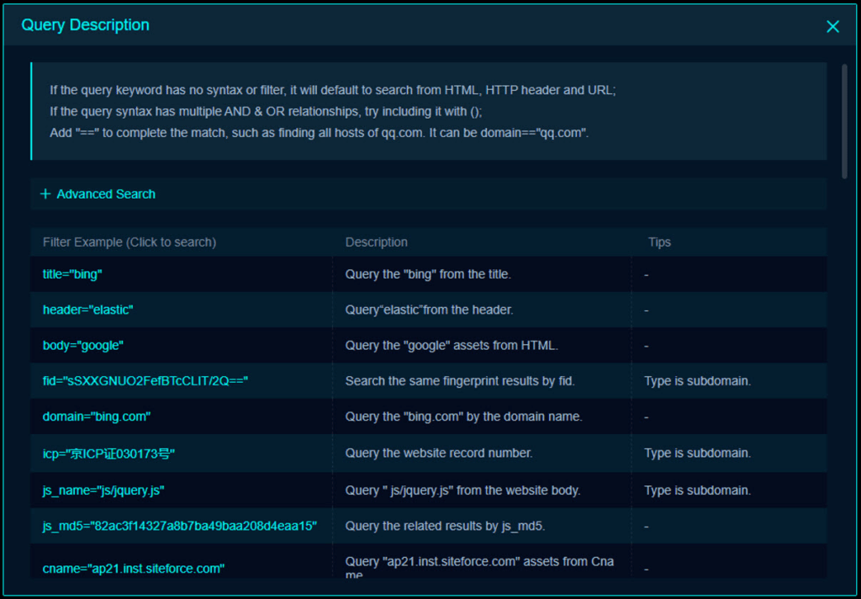Click the 'Query"elastic"from the header.' description
861x599 pixels.
pyautogui.click(x=430, y=310)
